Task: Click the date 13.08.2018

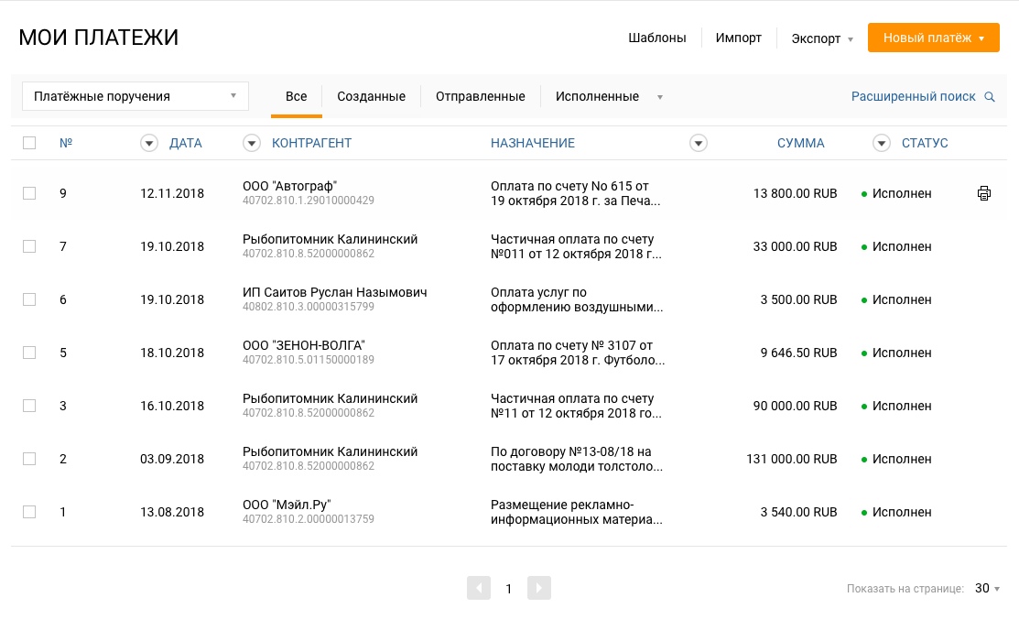Action: (172, 512)
